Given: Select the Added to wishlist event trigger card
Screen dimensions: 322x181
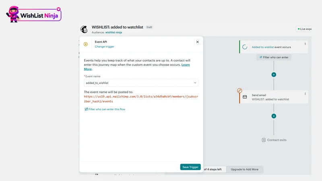Looking at the screenshot, I should 274,47.
